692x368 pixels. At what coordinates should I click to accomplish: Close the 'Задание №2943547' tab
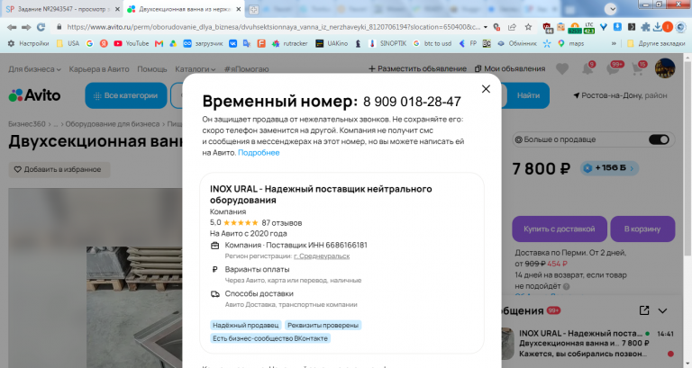point(117,9)
